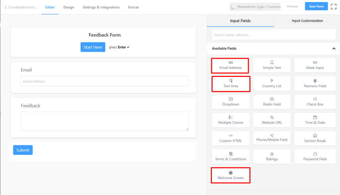Collapse the Available Fields section

click(x=334, y=48)
